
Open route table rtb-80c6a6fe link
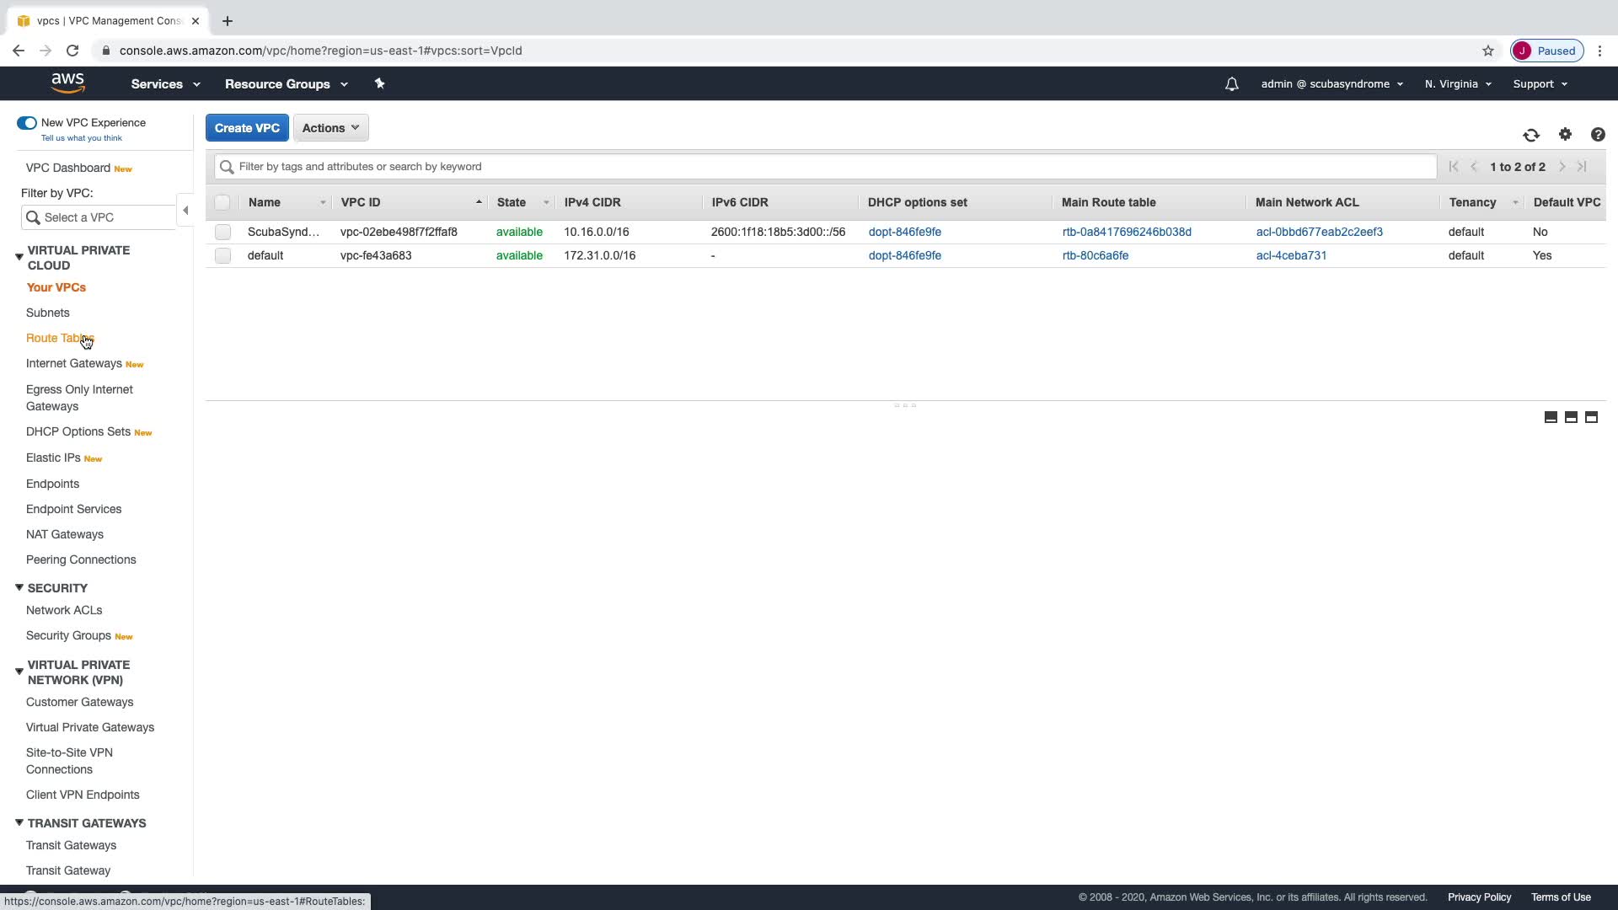(1095, 255)
